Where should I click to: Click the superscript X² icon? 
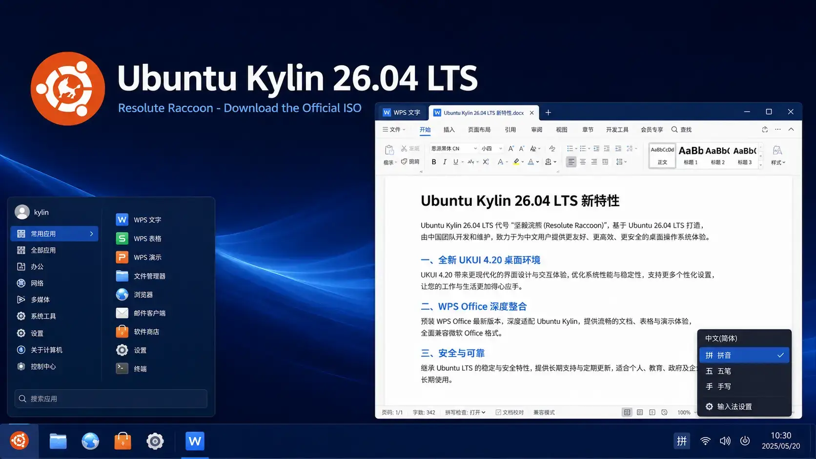click(x=486, y=162)
